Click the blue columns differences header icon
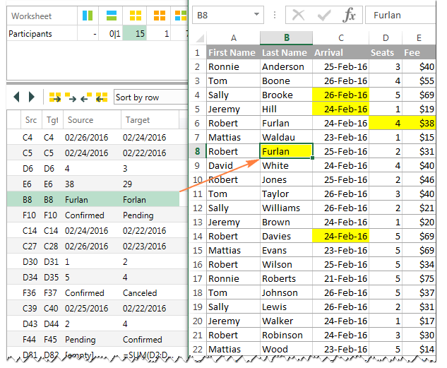The height and width of the screenshot is (368, 447). click(88, 16)
